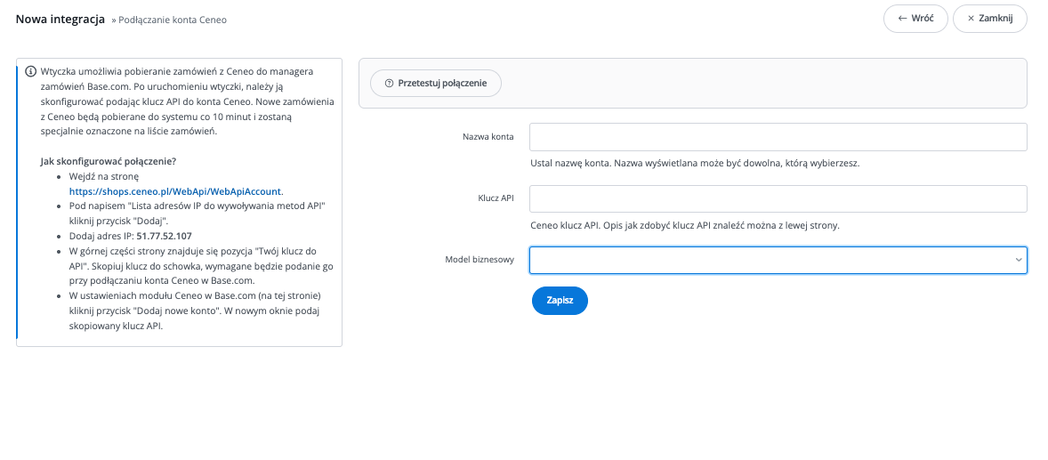Click the question mark icon beside Przetestuj połączenie
Viewport: 1048px width, 460px height.
pos(389,83)
